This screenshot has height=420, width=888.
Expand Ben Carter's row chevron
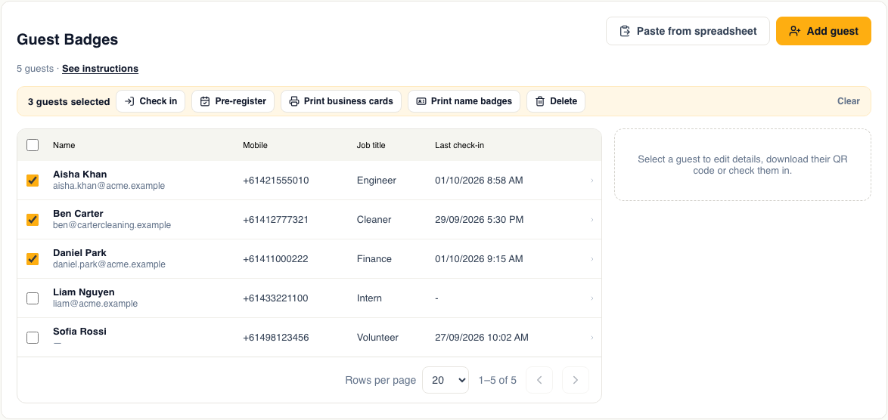coord(591,219)
